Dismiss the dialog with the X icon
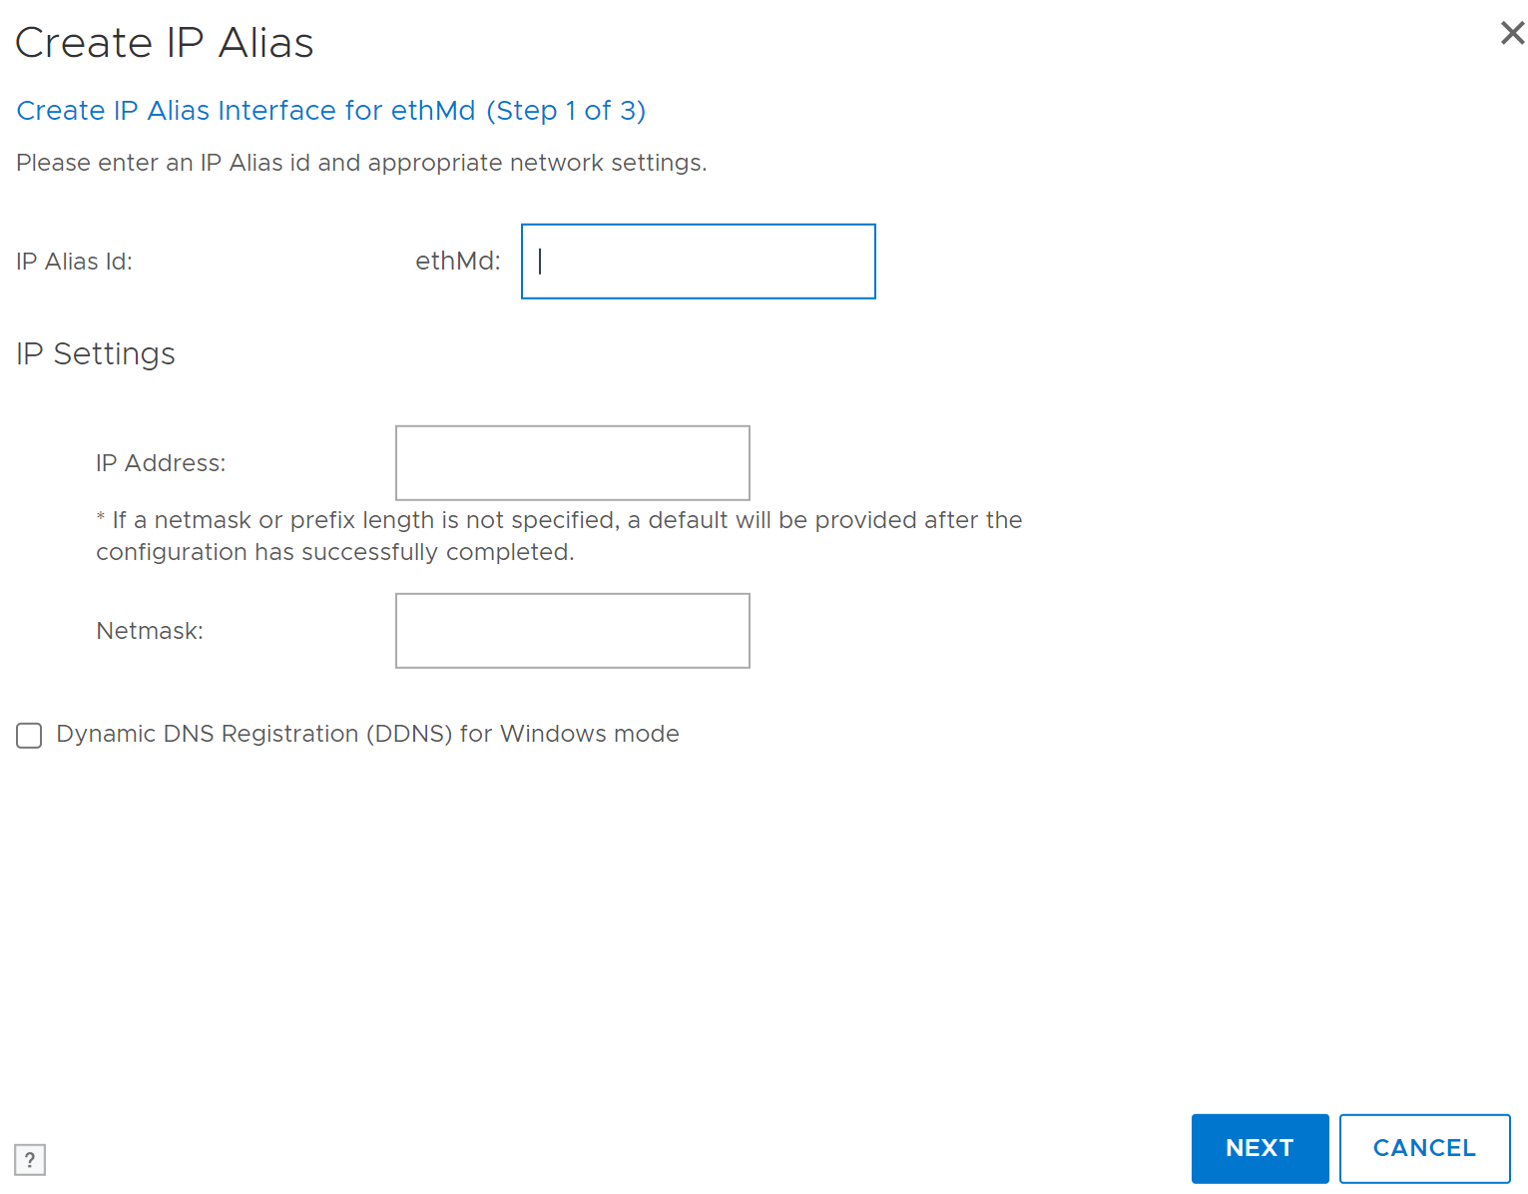Image resolution: width=1528 pixels, height=1194 pixels. (1510, 33)
